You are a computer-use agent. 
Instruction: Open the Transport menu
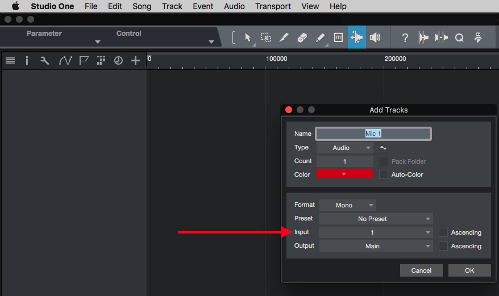coord(273,6)
